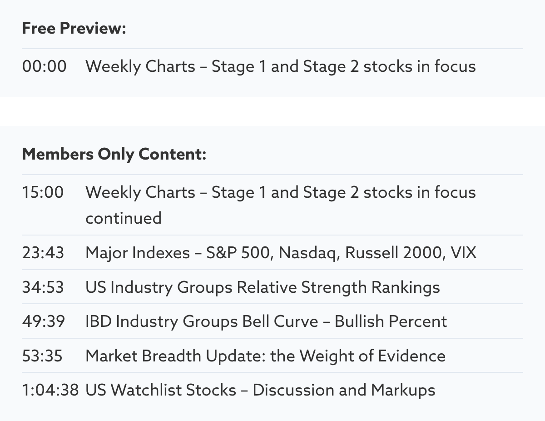This screenshot has width=545, height=421.
Task: Seek to the 15:00 timestamp
Action: [x=43, y=192]
